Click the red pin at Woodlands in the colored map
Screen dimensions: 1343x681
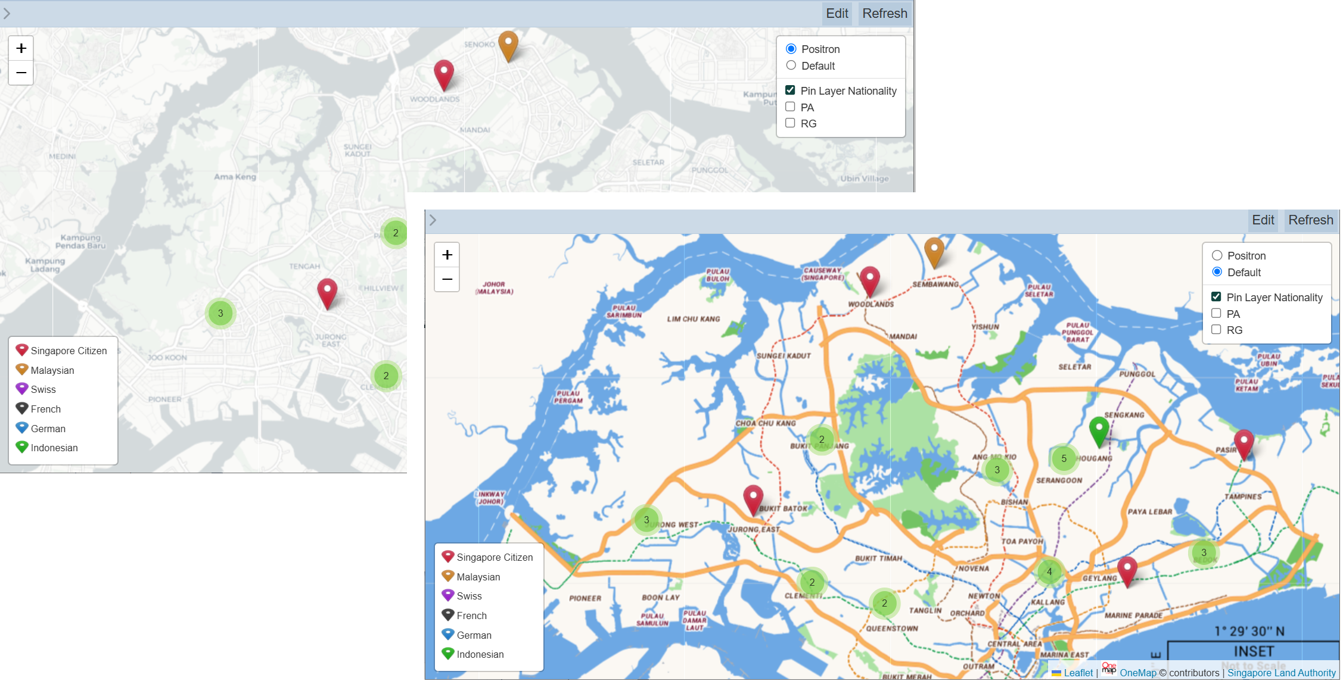pos(869,280)
